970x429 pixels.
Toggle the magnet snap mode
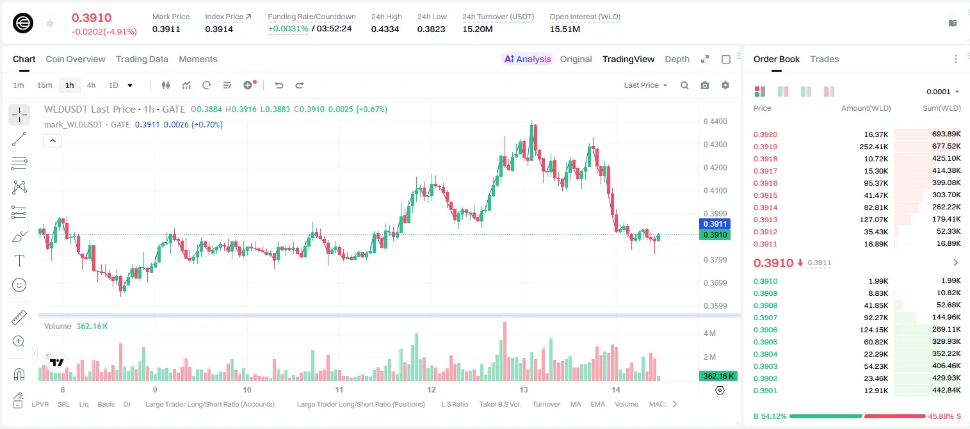pyautogui.click(x=19, y=374)
